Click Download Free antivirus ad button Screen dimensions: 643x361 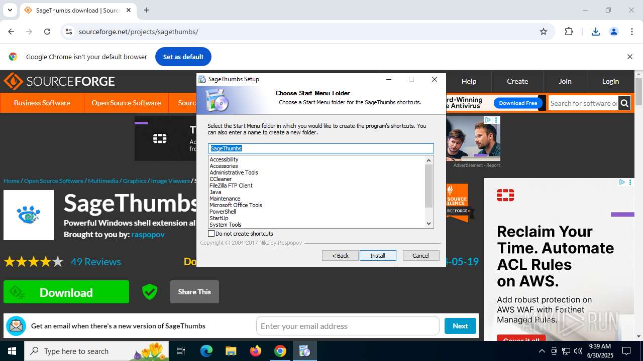(518, 103)
